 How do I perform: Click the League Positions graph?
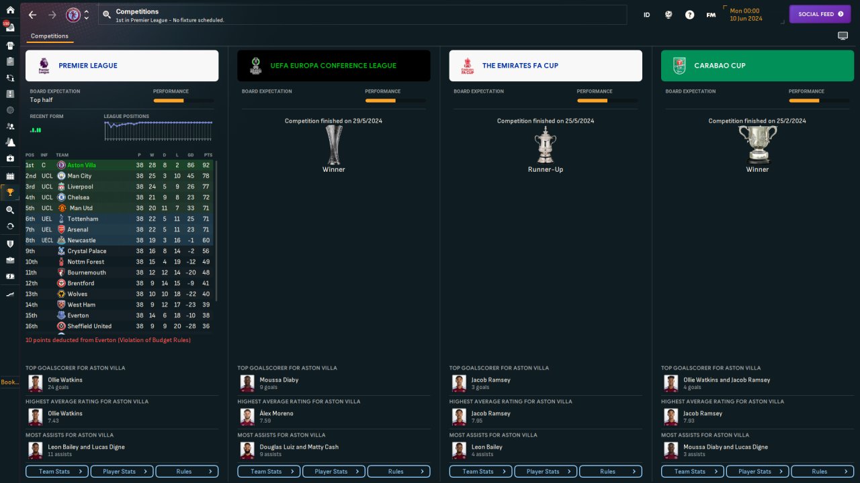pyautogui.click(x=159, y=131)
